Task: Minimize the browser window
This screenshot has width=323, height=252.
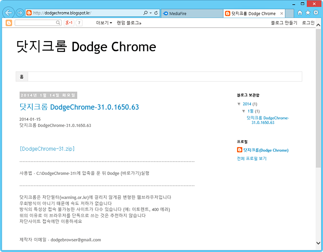Action: pos(294,3)
